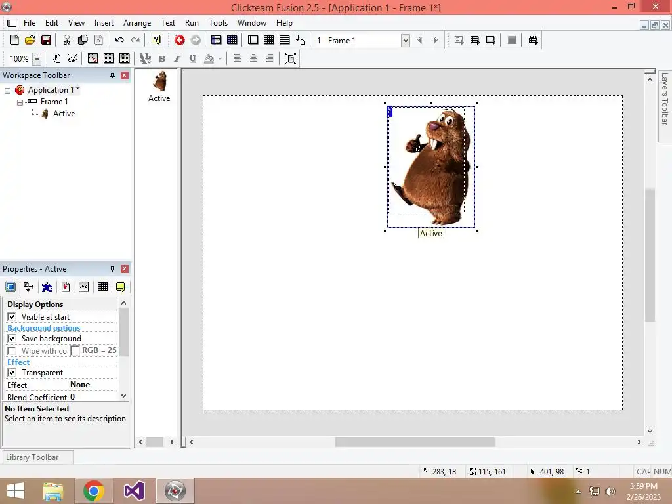Open the Frame editor icon
The image size is (672, 504).
(x=253, y=40)
